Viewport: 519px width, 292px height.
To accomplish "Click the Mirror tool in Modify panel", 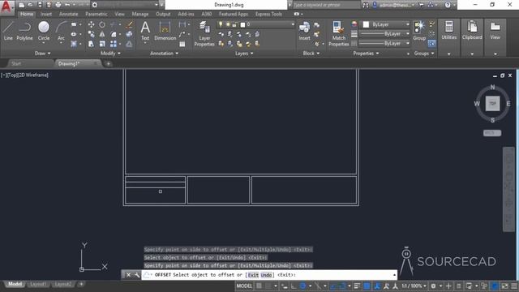I will (102, 34).
